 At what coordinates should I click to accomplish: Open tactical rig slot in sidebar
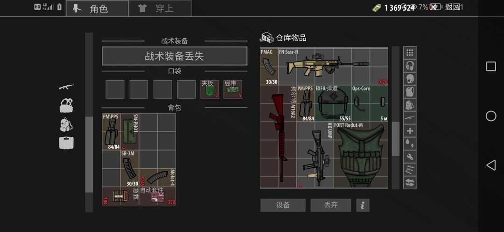pos(66,105)
